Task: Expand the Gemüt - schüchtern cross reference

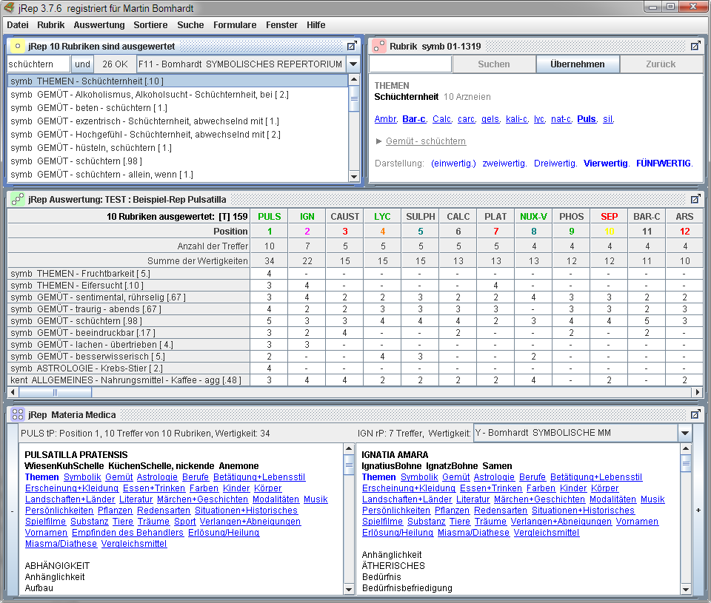Action: coord(378,141)
